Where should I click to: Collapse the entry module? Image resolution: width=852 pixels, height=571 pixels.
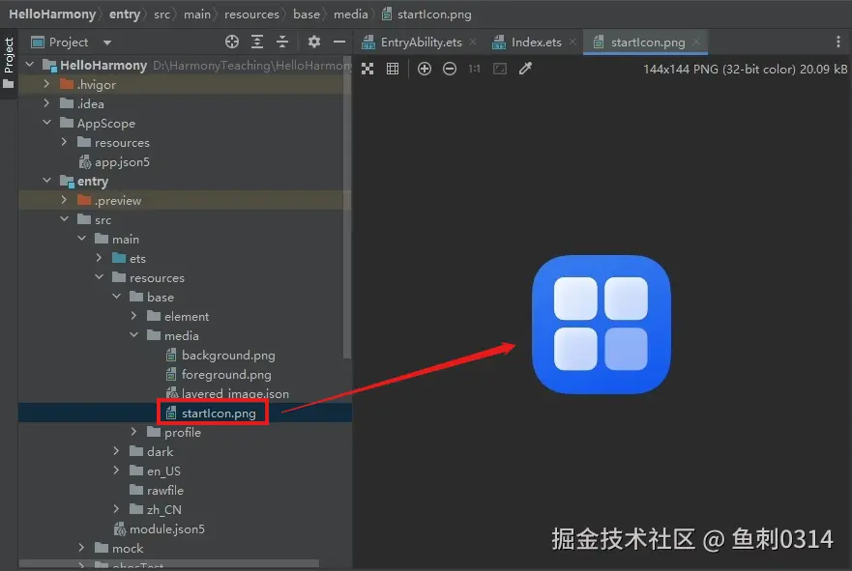click(46, 181)
